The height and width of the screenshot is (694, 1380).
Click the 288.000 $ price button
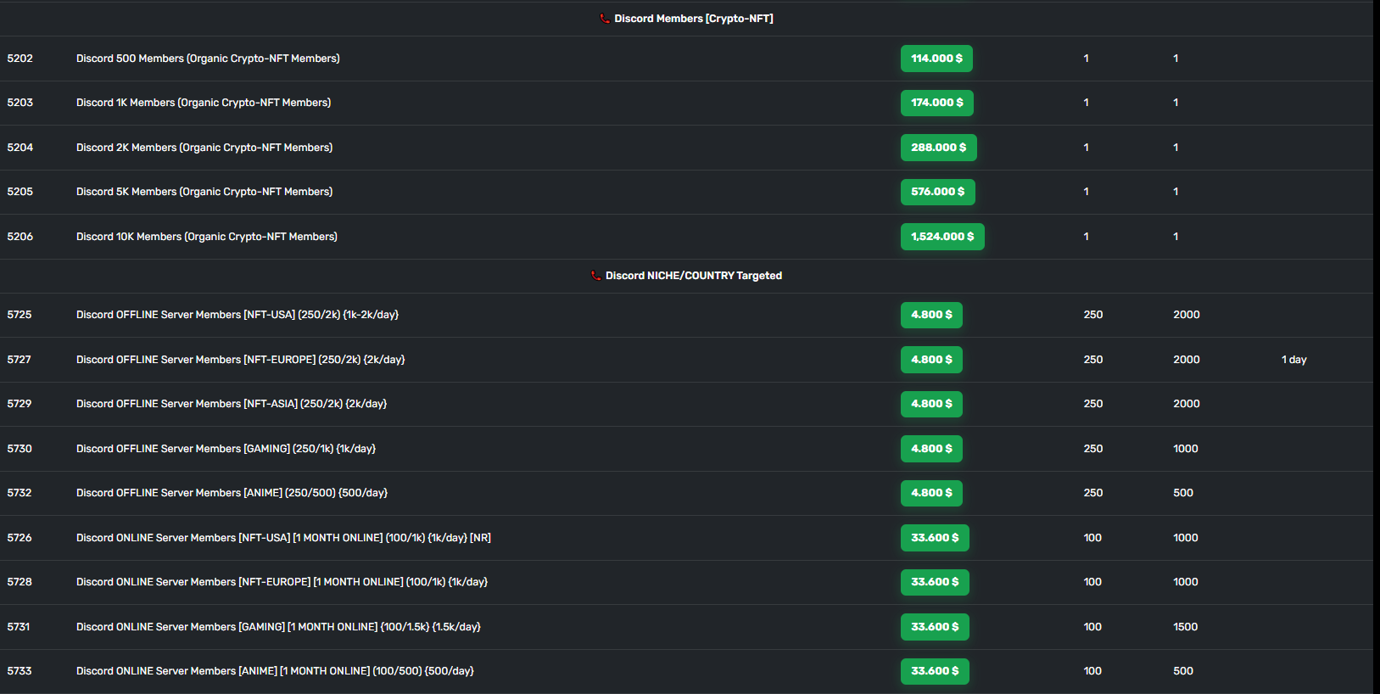click(939, 148)
